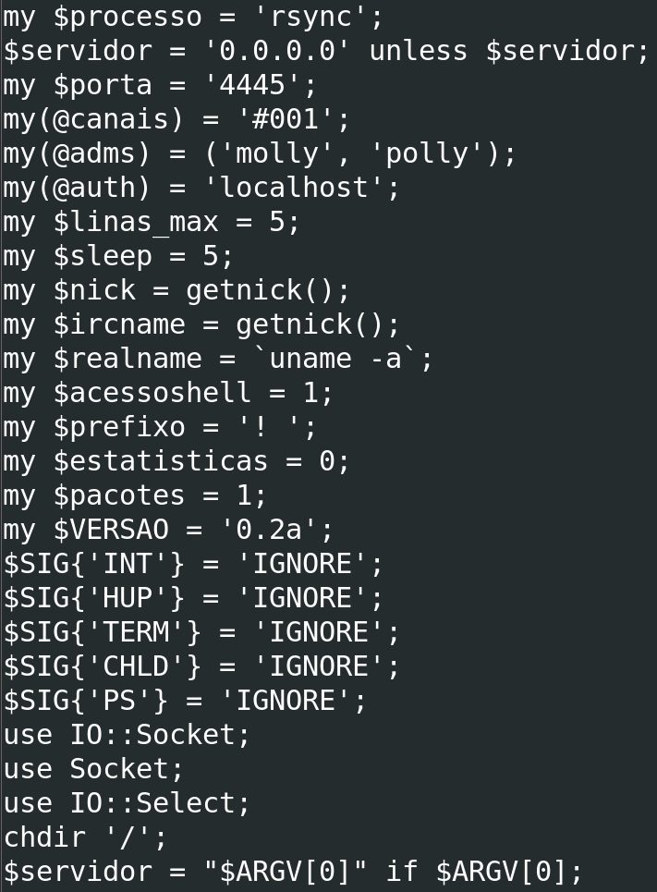Viewport: 657px width, 892px height.
Task: Place cursor on '0.0.0.0' server address
Action: point(276,51)
